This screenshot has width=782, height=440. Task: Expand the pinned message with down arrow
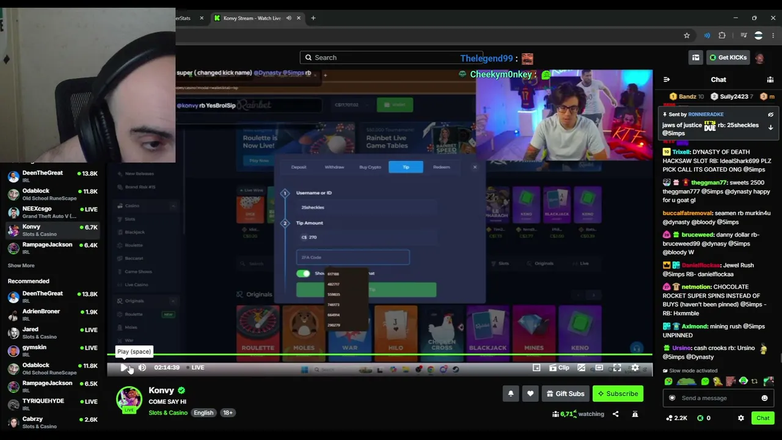tap(770, 128)
